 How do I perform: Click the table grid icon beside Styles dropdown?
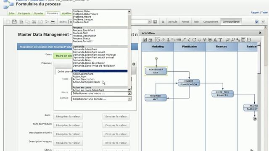[x=155, y=22]
